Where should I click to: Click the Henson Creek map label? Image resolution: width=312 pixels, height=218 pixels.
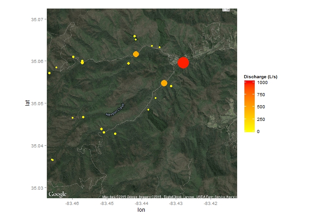coord(115,111)
